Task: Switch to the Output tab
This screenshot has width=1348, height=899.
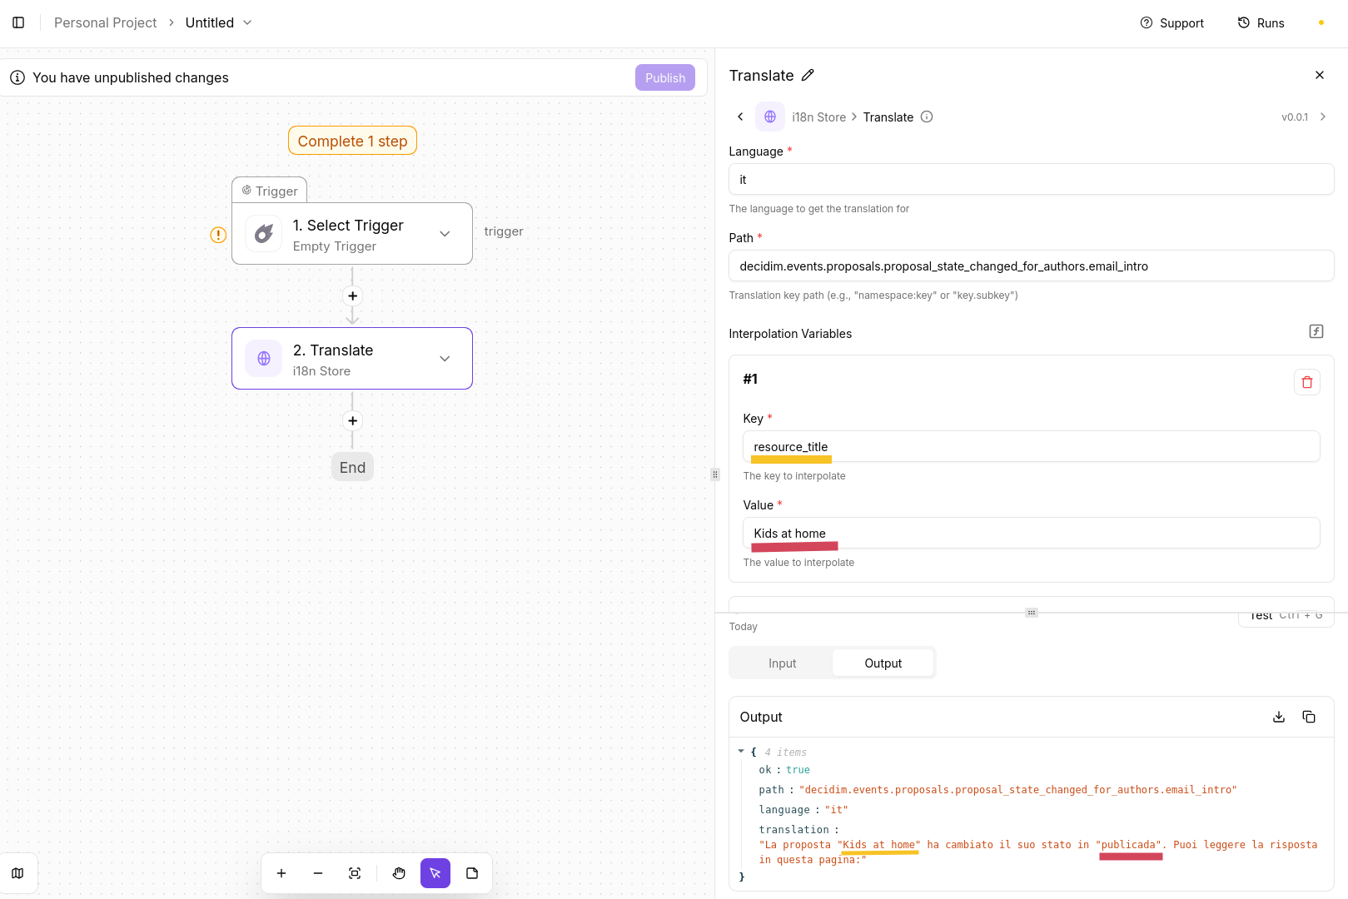Action: [x=883, y=663]
